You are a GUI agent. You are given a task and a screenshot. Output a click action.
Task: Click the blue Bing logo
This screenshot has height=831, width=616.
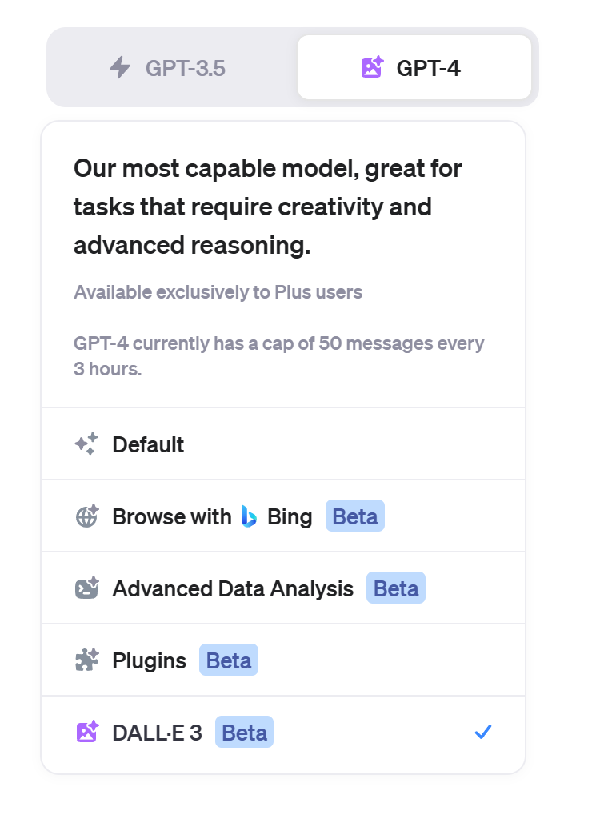pos(249,516)
